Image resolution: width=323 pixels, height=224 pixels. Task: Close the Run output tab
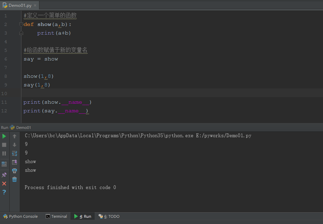(4, 183)
